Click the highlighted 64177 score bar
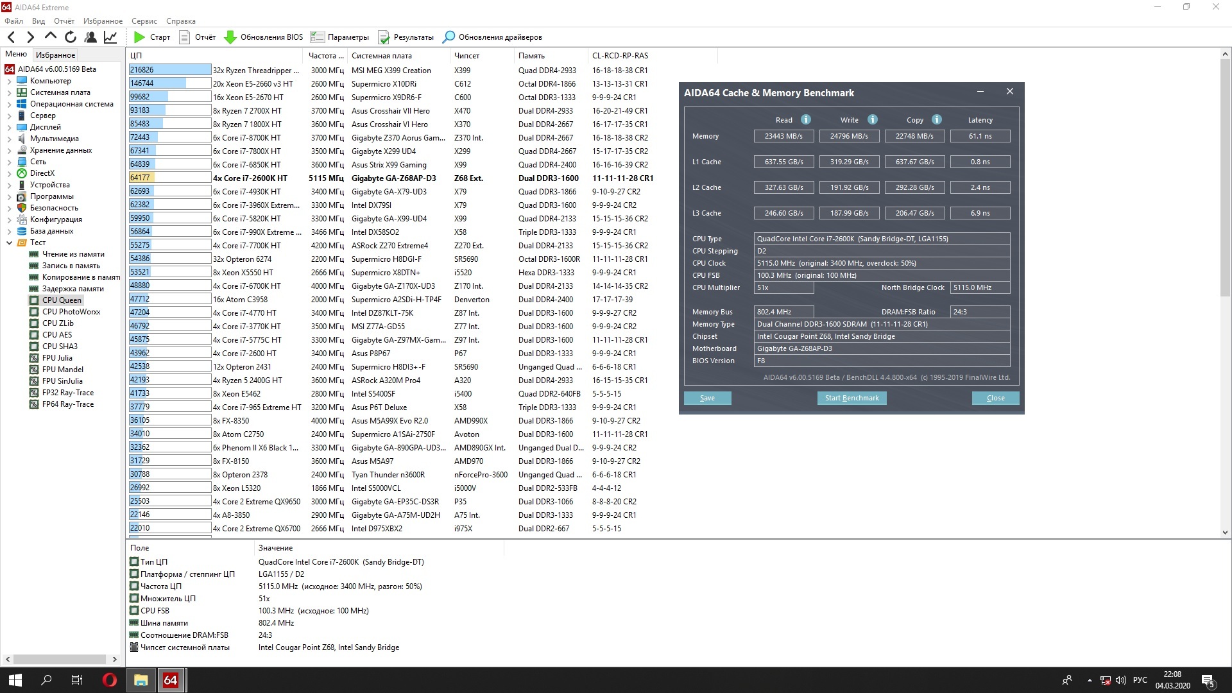The height and width of the screenshot is (693, 1232). tap(170, 178)
